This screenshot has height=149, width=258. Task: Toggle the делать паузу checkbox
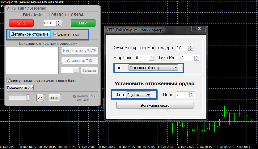tap(56, 34)
